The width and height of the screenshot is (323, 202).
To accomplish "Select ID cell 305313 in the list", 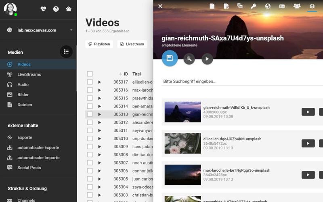I will (x=120, y=114).
